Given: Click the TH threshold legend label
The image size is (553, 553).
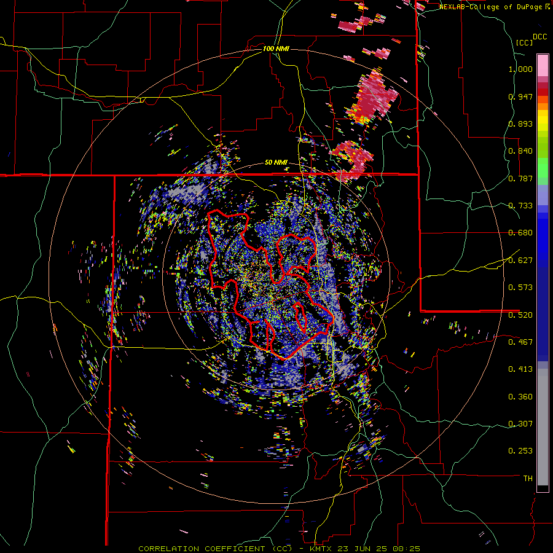Looking at the screenshot, I should coord(528,479).
